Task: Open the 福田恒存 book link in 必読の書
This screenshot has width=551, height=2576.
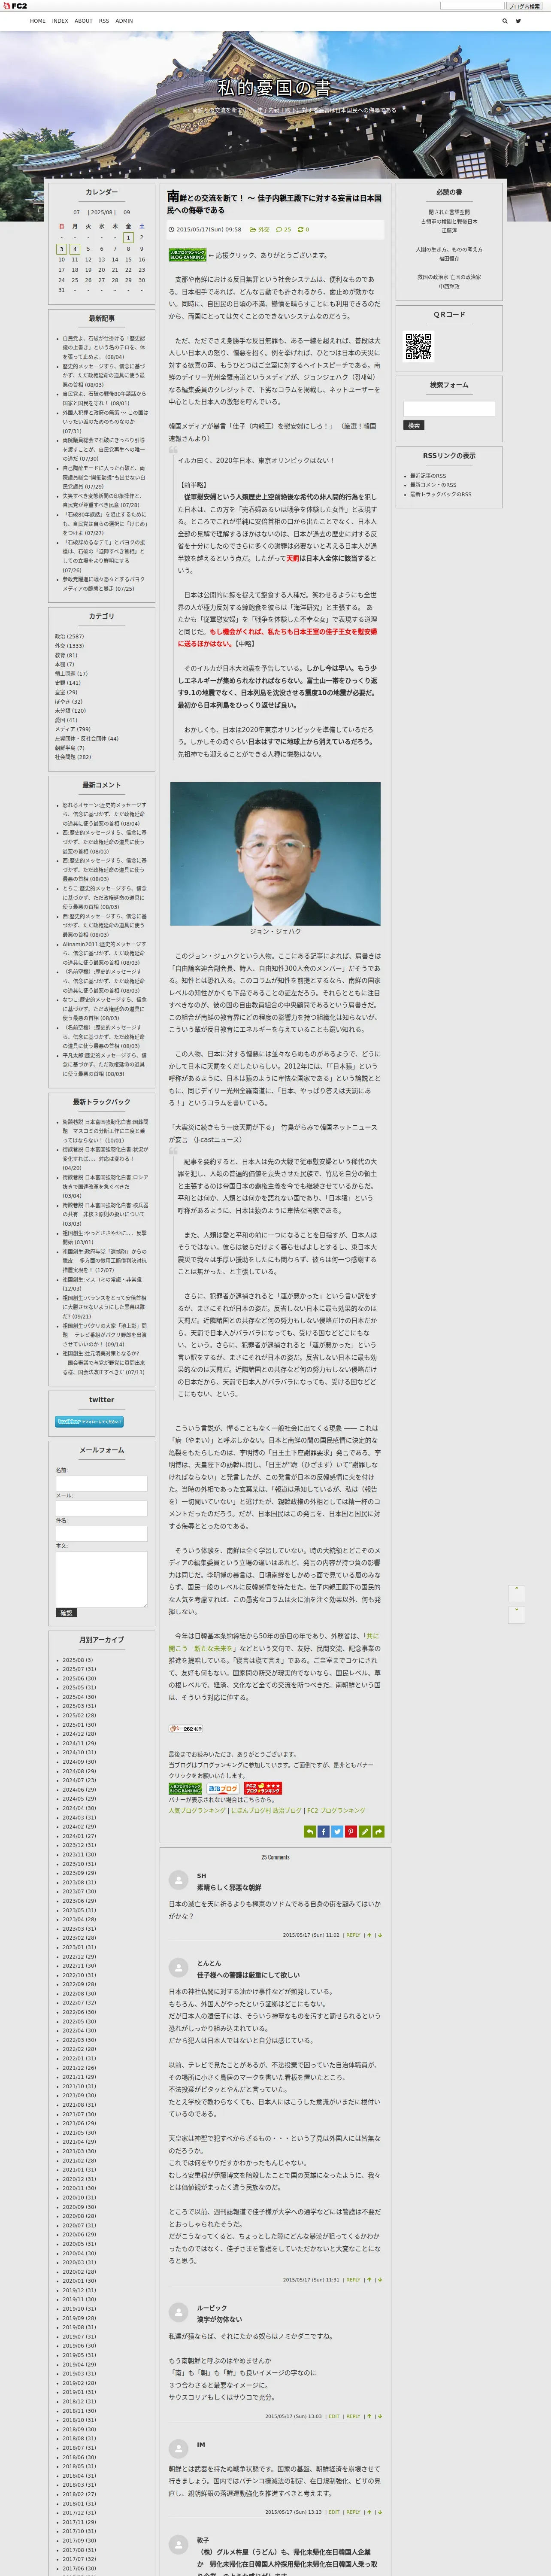Action: (x=449, y=258)
